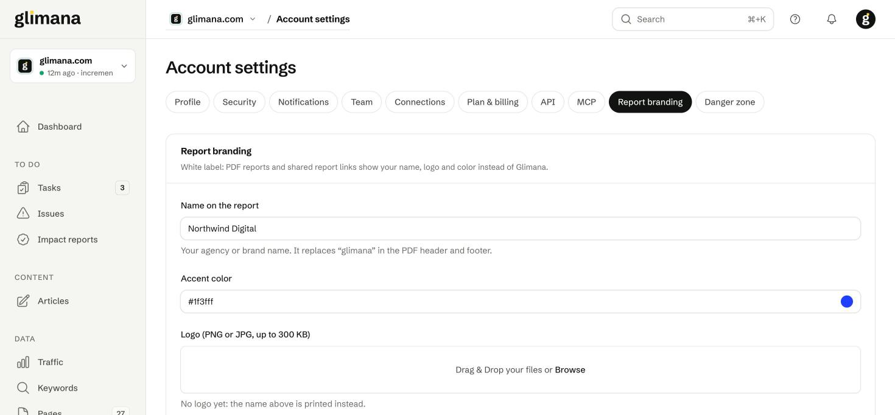The image size is (895, 415).
Task: Select the API tab
Action: (548, 102)
